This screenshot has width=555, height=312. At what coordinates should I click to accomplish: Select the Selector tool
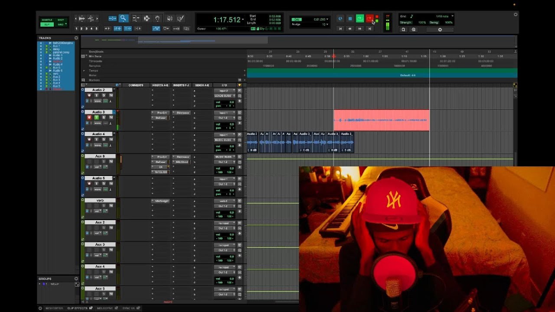pos(147,18)
